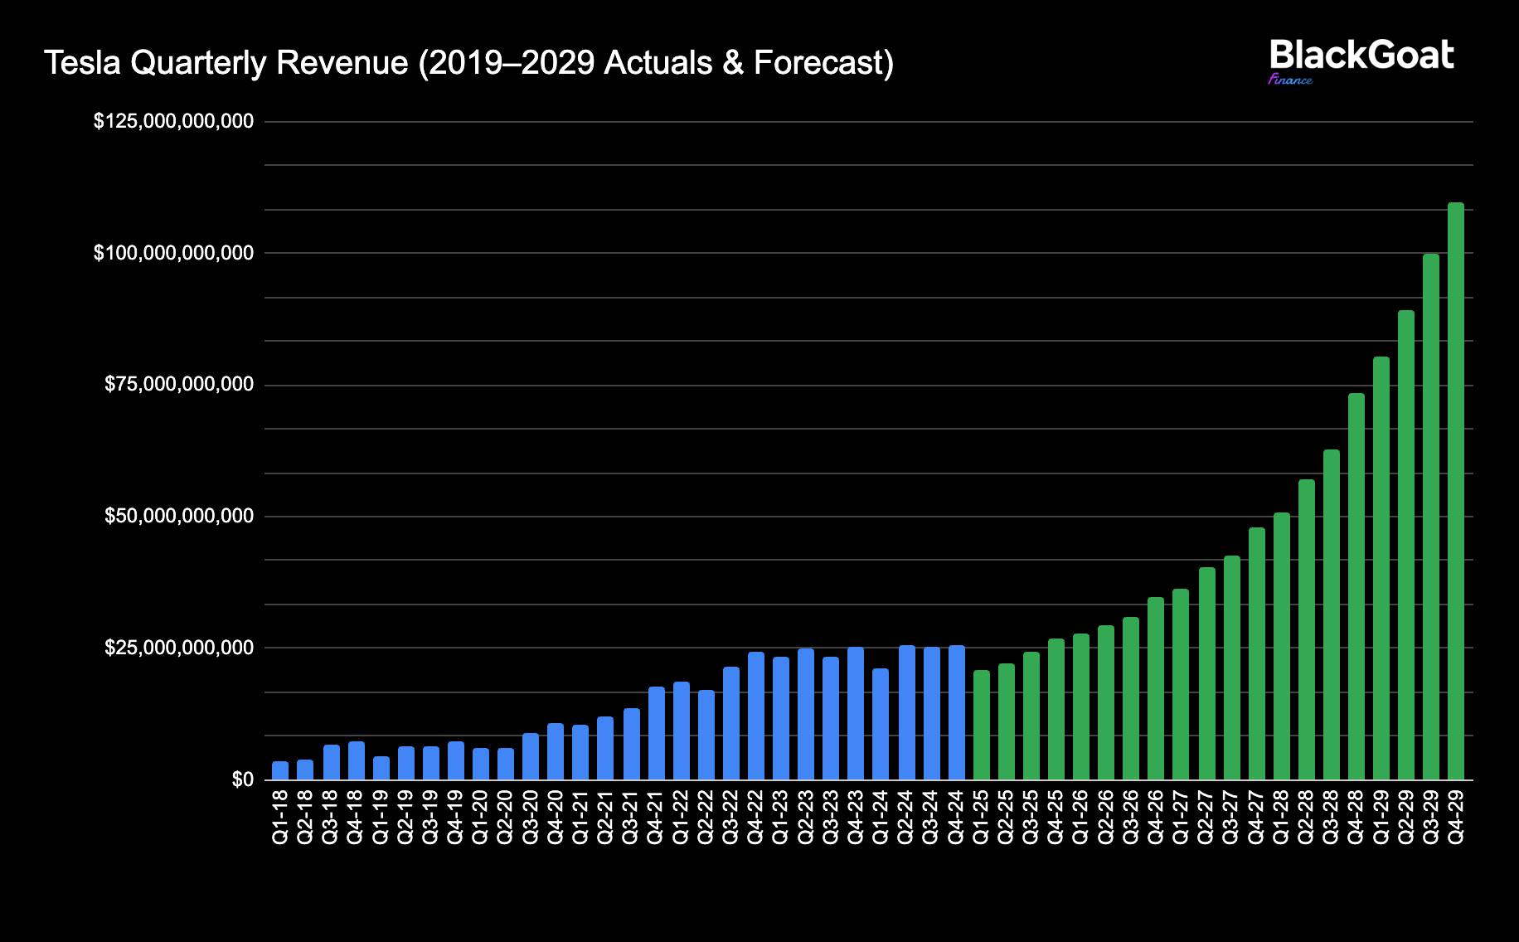1519x942 pixels.
Task: Select the Q3-22 x-axis label
Action: click(x=730, y=817)
